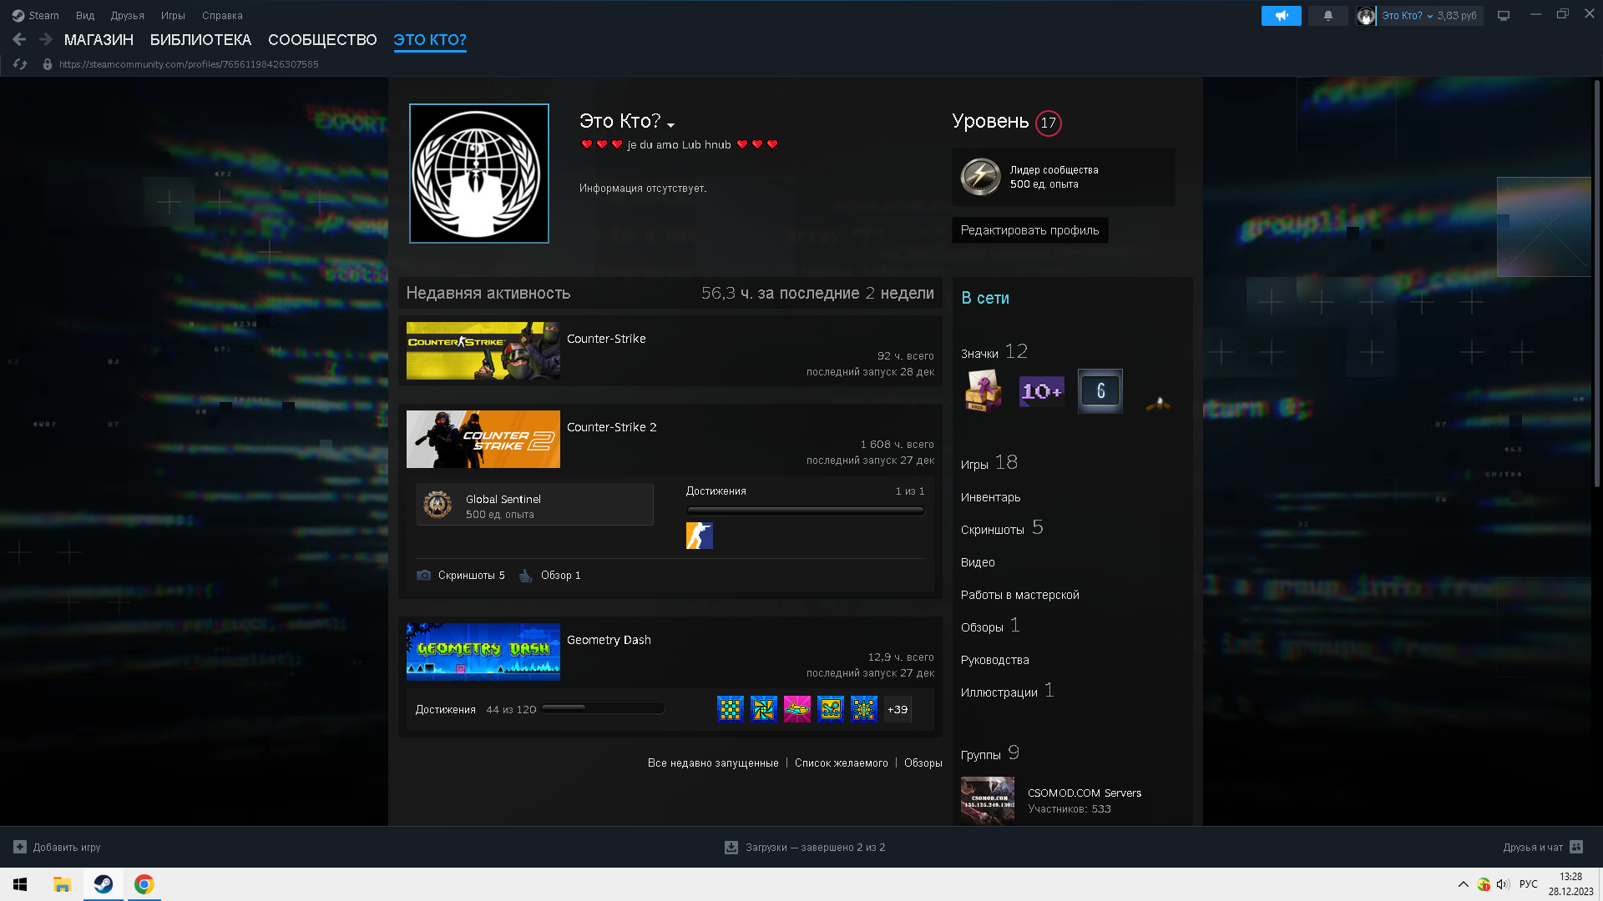Click the announcements megaphone icon
The width and height of the screenshot is (1603, 901).
point(1281,16)
